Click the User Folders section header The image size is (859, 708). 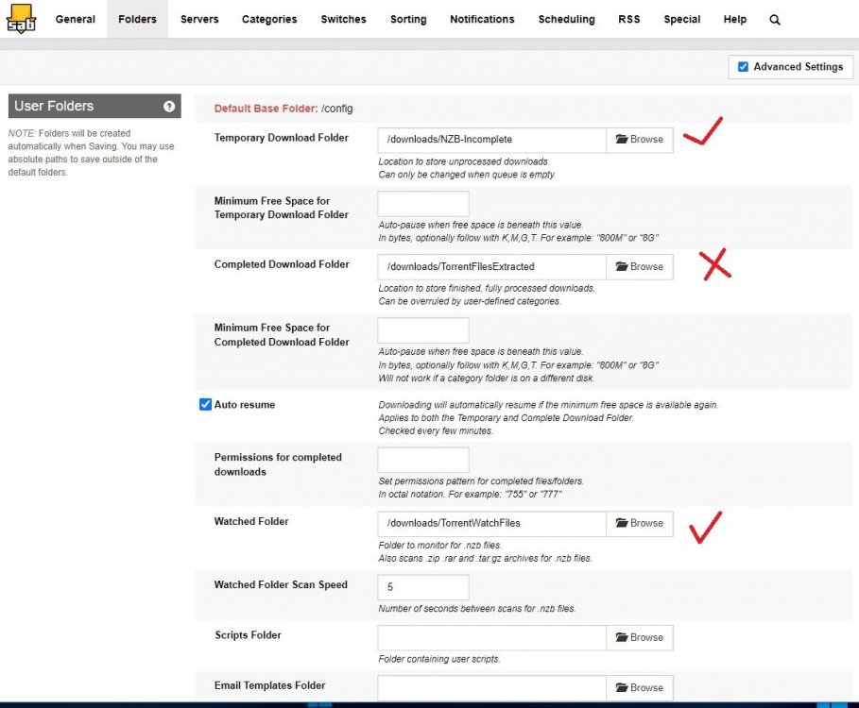(94, 106)
